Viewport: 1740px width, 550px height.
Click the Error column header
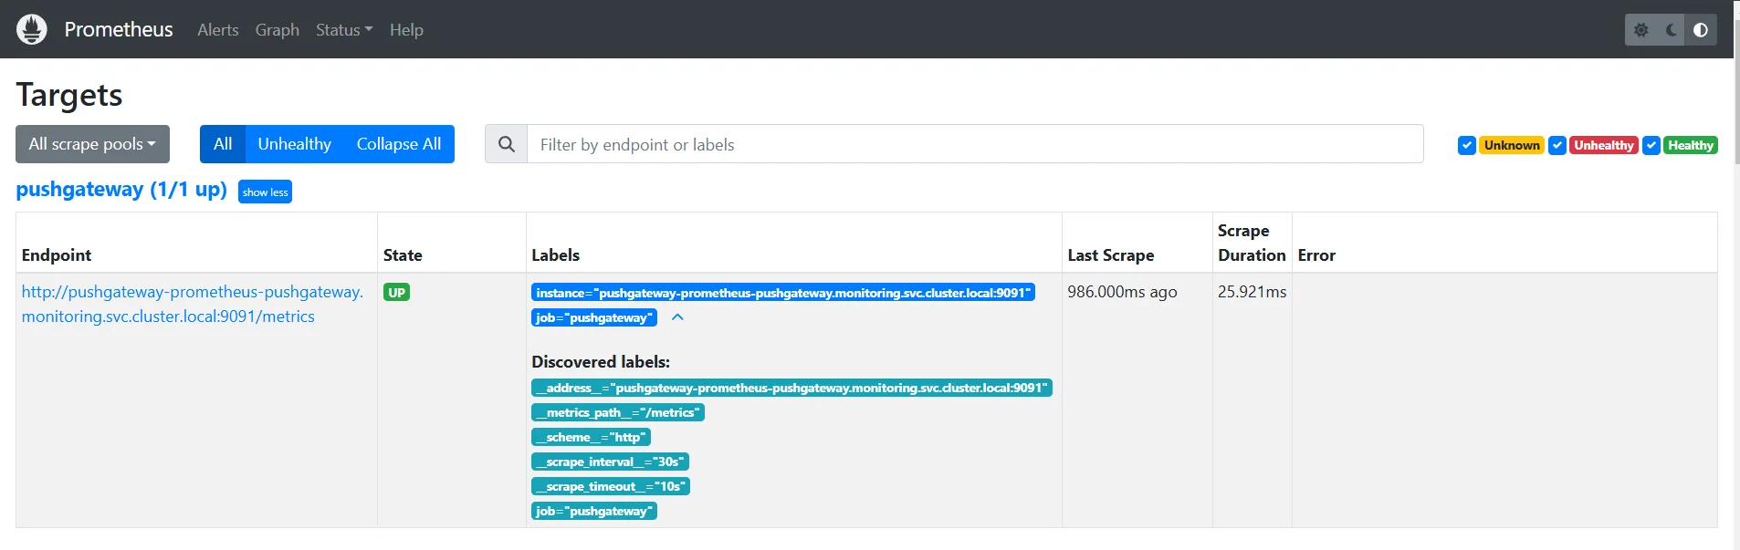pos(1316,255)
